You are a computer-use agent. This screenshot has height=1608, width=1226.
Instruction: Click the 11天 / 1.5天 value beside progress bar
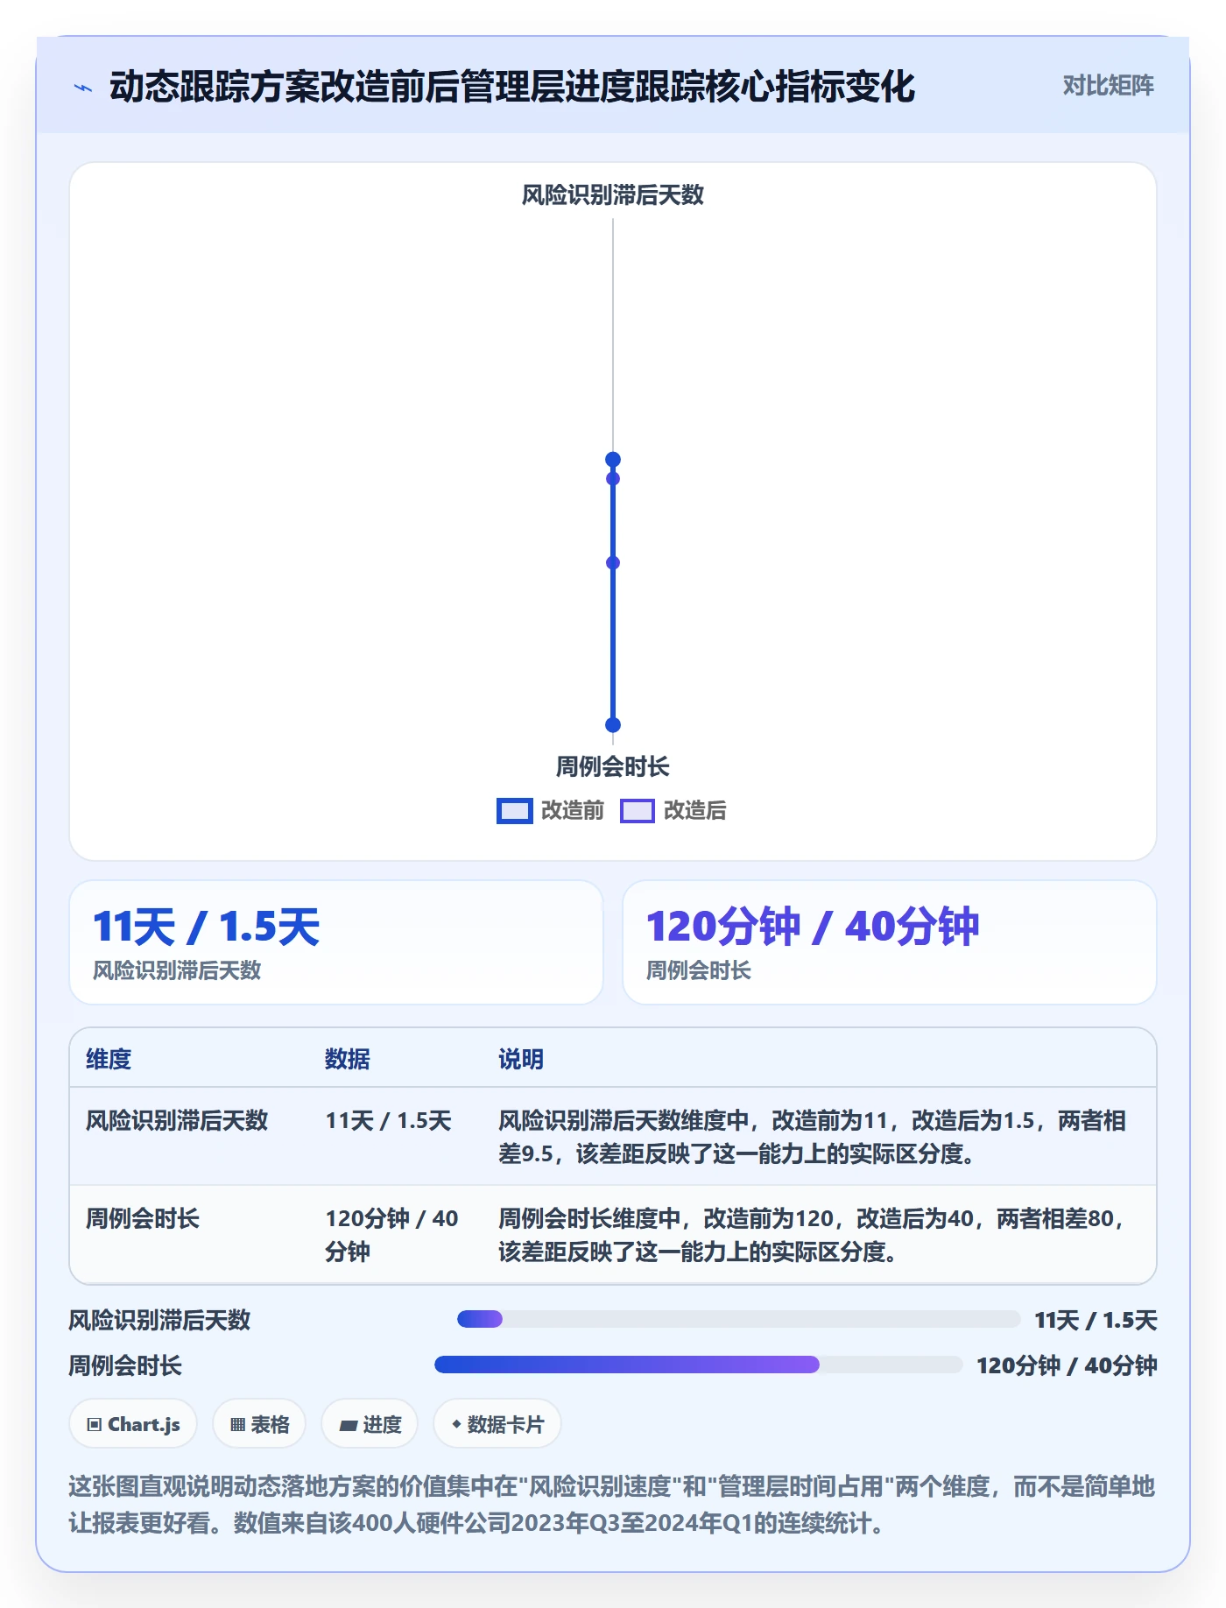click(x=1096, y=1320)
